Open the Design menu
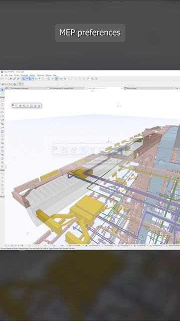 click(x=16, y=75)
